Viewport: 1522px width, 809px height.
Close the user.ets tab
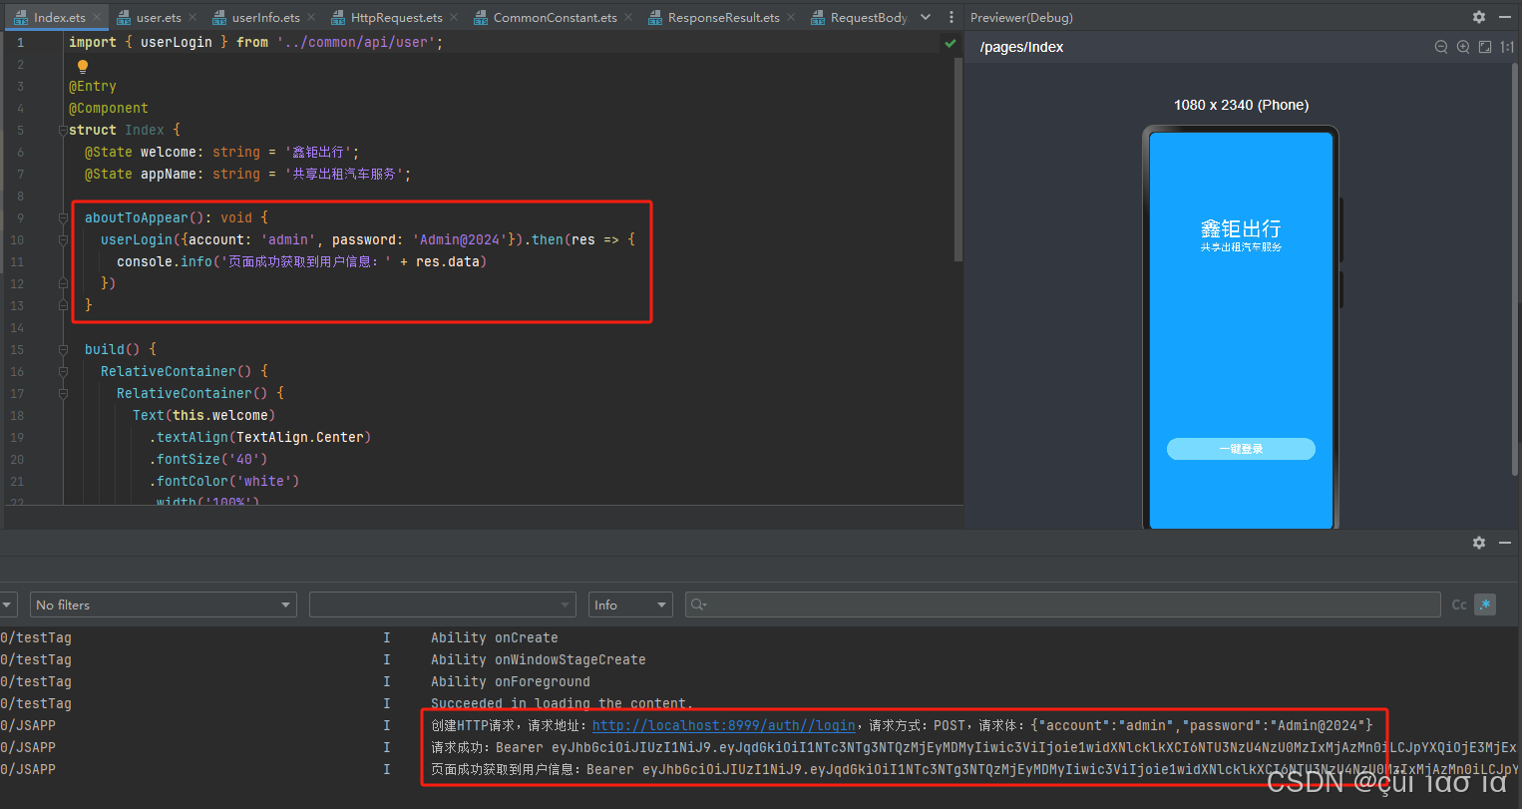click(x=192, y=17)
